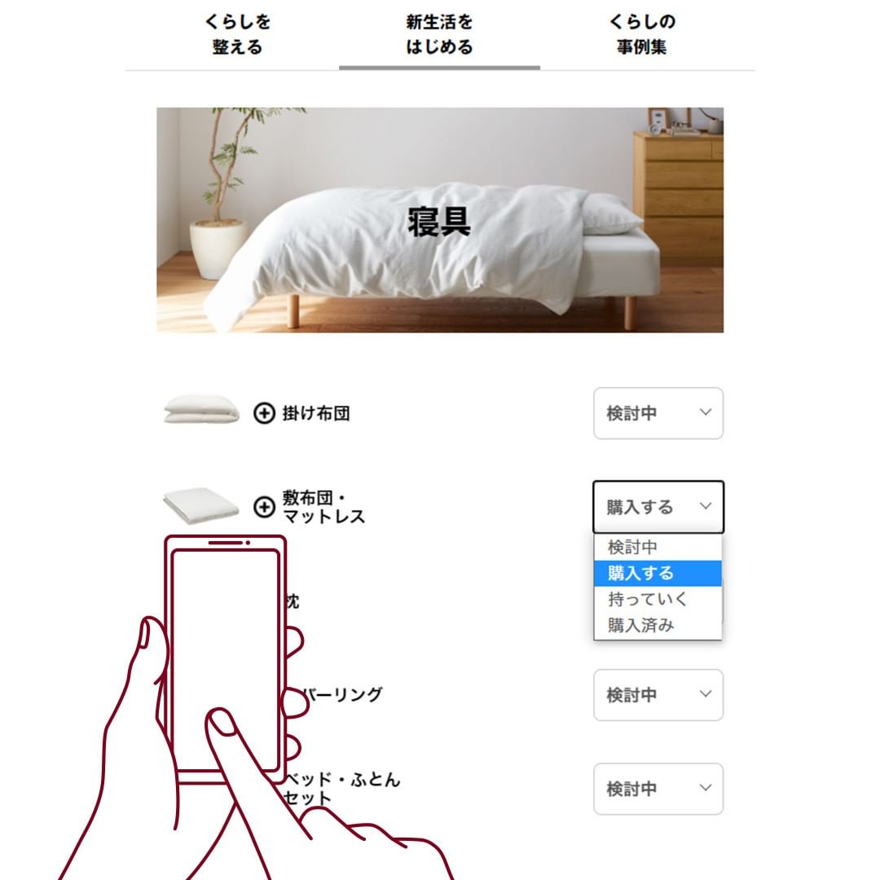This screenshot has height=880, width=880.
Task: Choose highlighted 購入する option in list
Action: pyautogui.click(x=658, y=573)
